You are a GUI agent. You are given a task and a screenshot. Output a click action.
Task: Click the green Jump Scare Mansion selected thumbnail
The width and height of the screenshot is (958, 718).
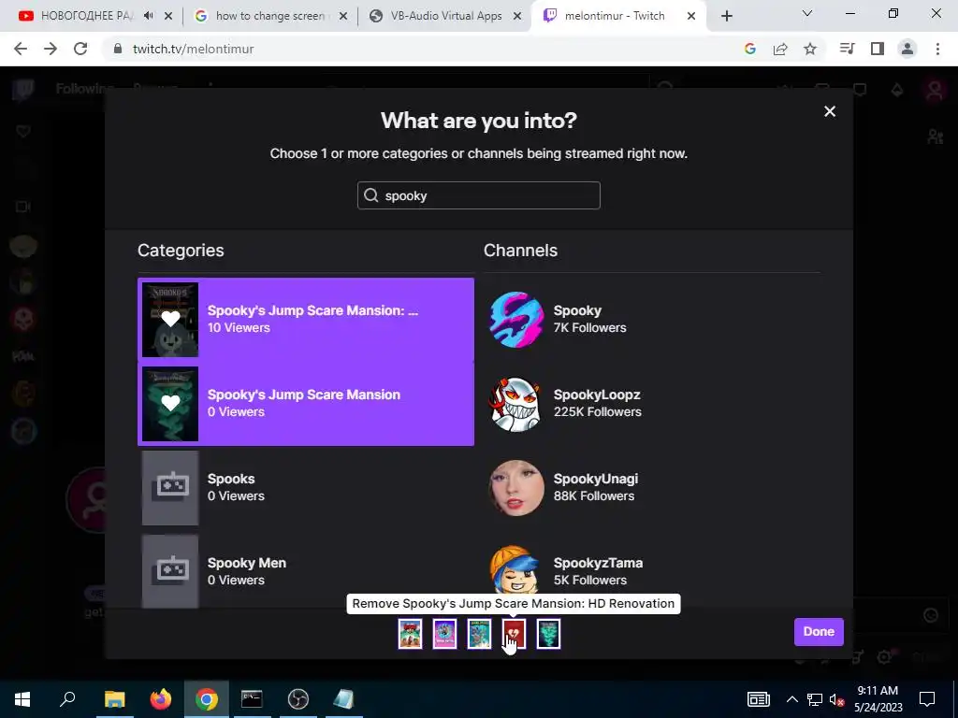(548, 633)
